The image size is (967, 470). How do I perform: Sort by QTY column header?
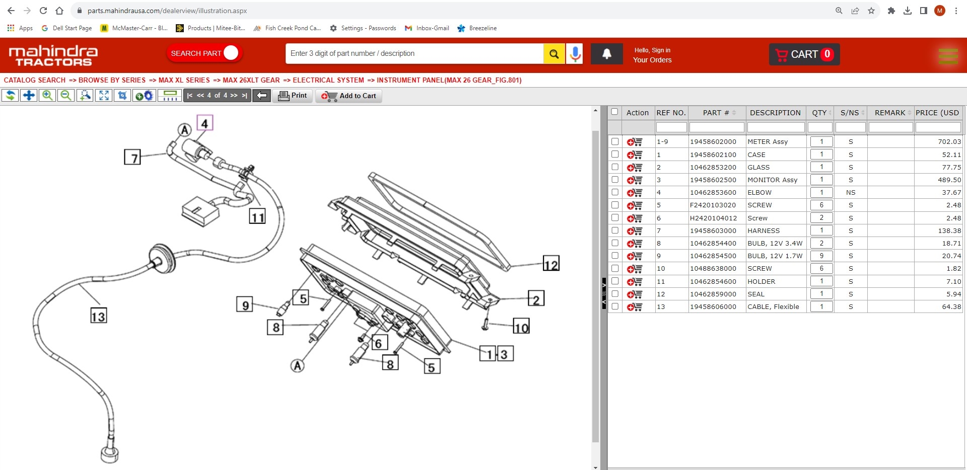820,113
